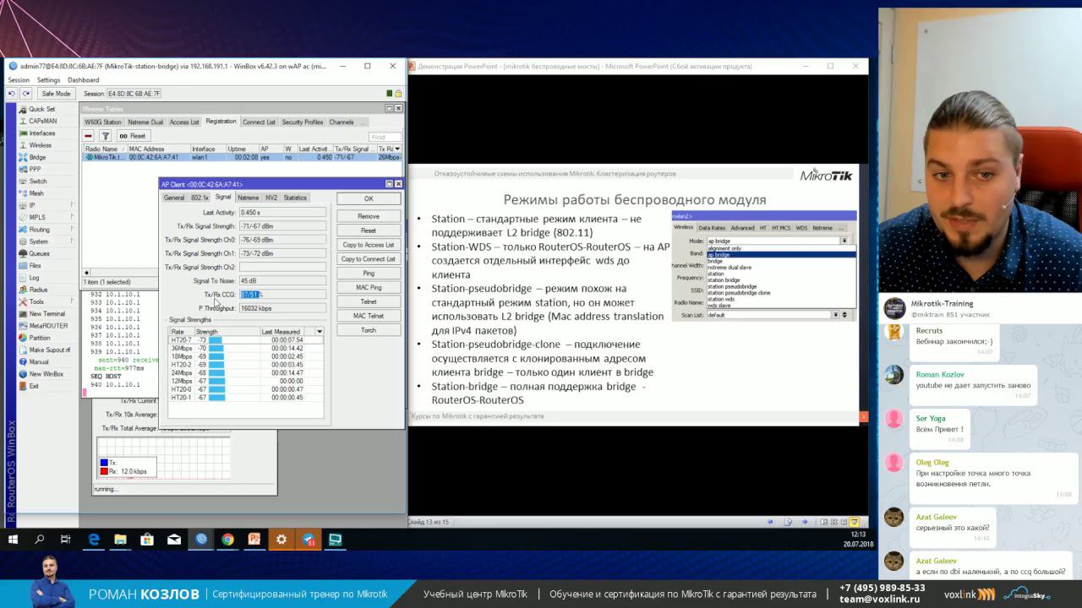1082x608 pixels.
Task: Show more Wireless Tables tabs (...)
Action: pyautogui.click(x=363, y=122)
